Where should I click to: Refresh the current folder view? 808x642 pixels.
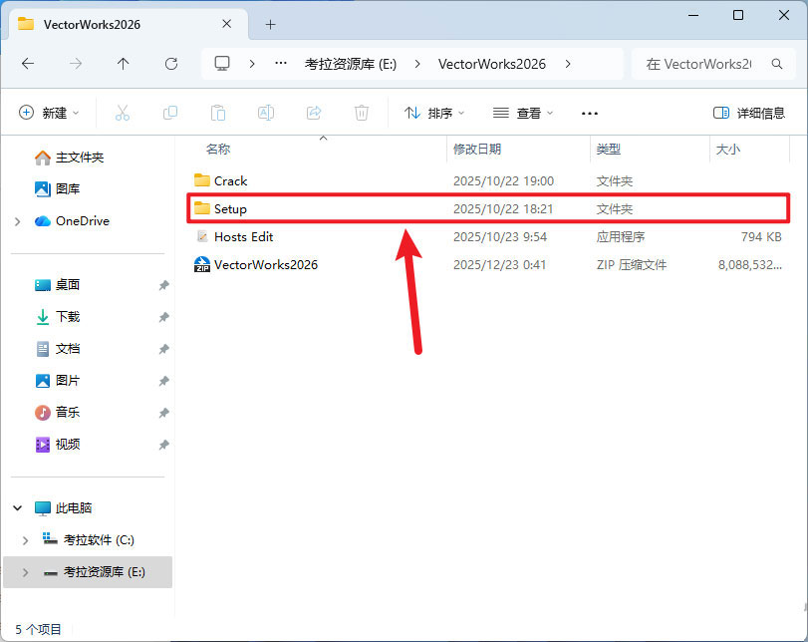[171, 64]
